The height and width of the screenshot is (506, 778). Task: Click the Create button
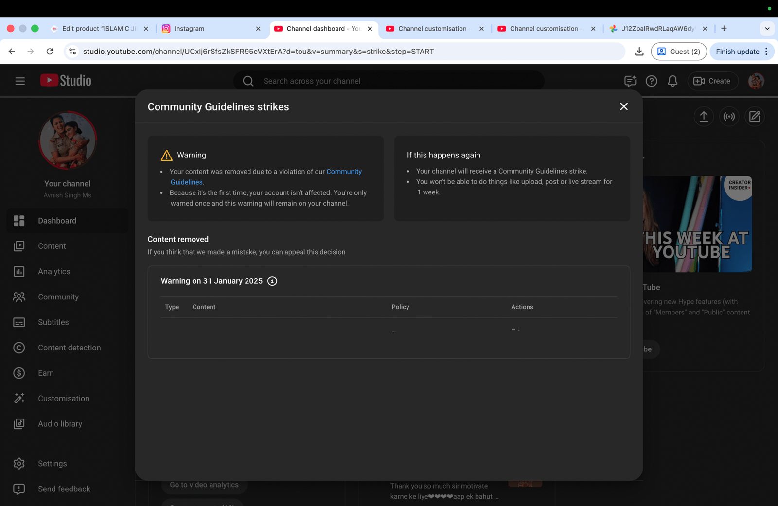(x=712, y=81)
